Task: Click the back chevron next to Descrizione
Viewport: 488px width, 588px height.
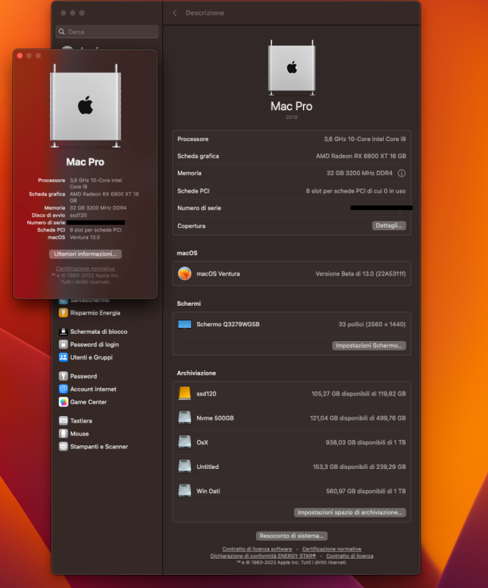Action: (x=175, y=12)
